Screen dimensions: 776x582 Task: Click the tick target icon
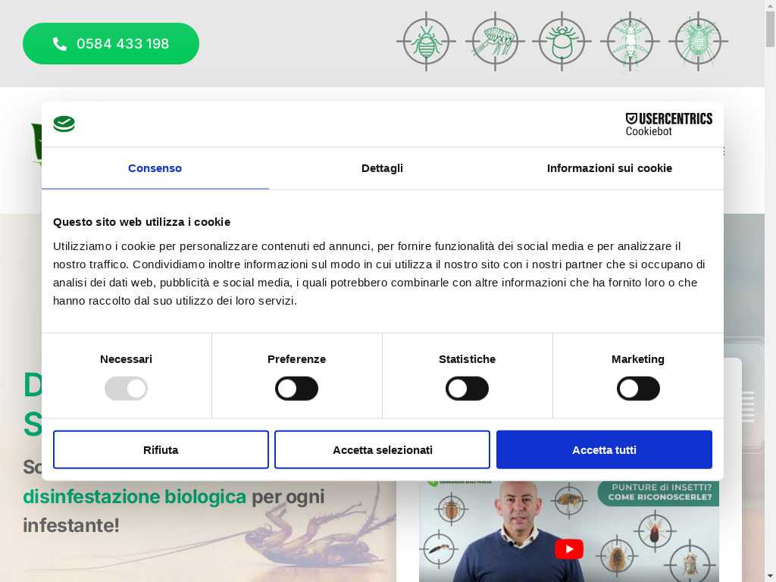(562, 42)
